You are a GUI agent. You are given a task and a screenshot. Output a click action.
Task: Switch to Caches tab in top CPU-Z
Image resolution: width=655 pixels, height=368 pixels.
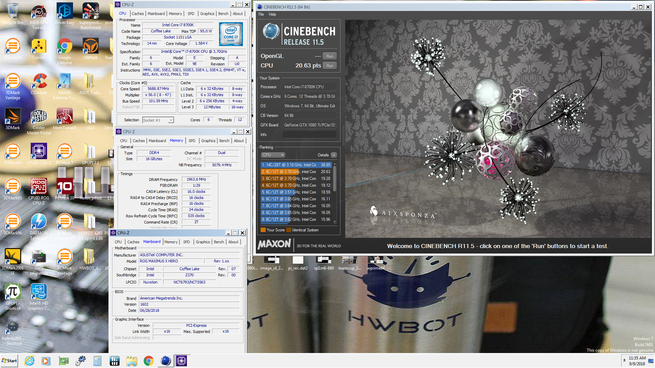[x=138, y=14]
